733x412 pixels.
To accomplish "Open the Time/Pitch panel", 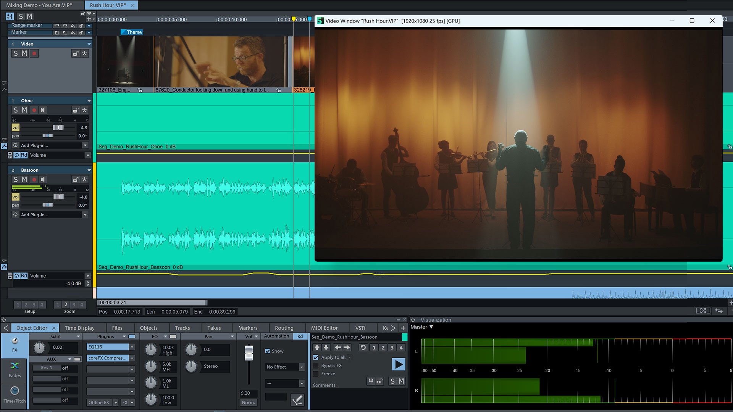I will tap(14, 395).
